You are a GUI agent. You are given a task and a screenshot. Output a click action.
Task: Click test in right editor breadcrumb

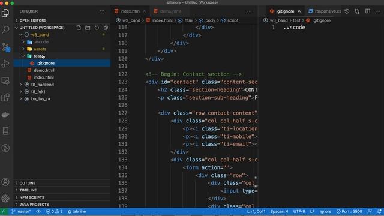(x=296, y=20)
